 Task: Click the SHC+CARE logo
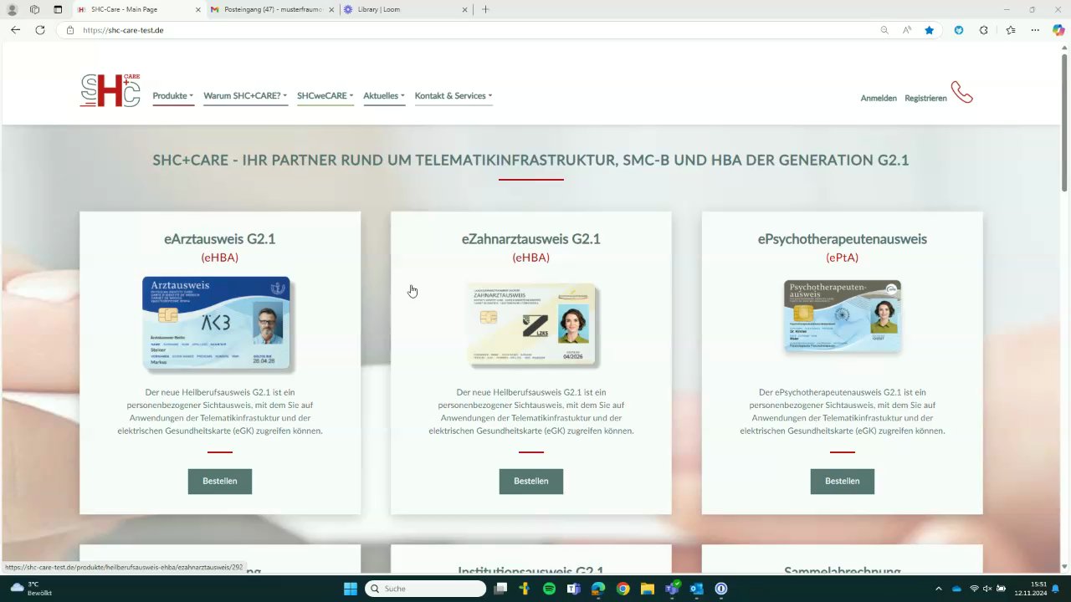[110, 90]
